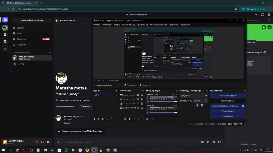
Task: Open desktop audio channel options dots
Action: pos(148,98)
